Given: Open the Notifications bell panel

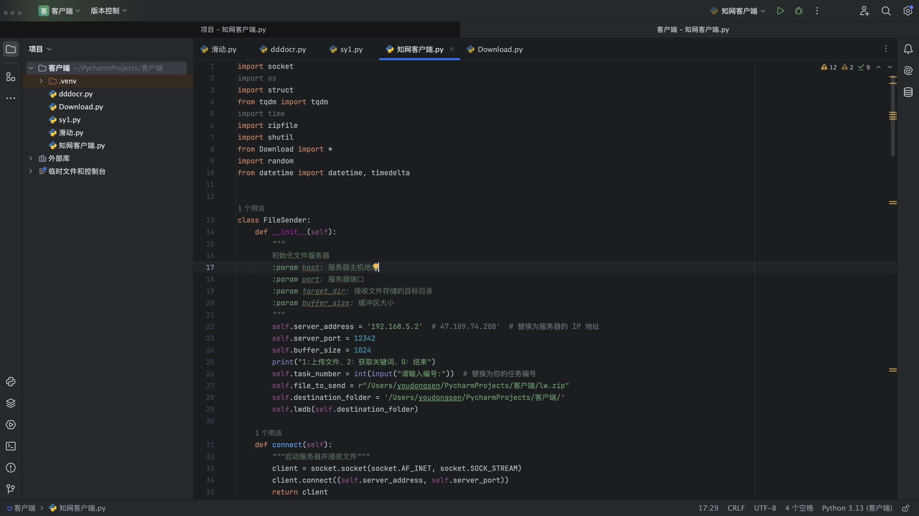Looking at the screenshot, I should [908, 49].
